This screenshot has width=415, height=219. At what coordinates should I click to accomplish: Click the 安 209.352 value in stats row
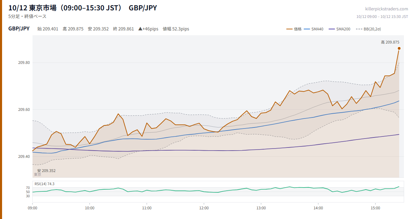98,29
